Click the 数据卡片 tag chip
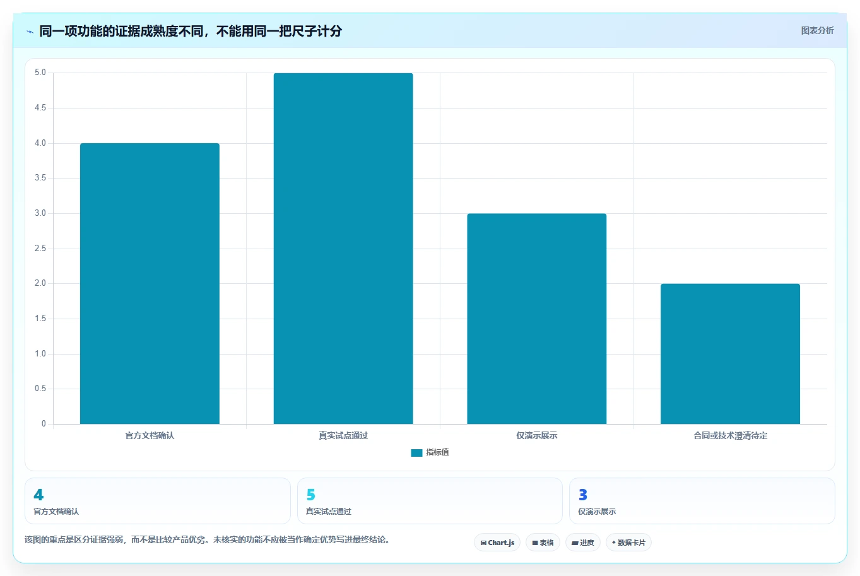This screenshot has height=576, width=860. pyautogui.click(x=628, y=543)
